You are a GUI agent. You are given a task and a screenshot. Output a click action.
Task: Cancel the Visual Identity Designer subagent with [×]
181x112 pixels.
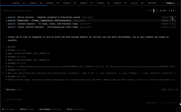[x=175, y=27]
